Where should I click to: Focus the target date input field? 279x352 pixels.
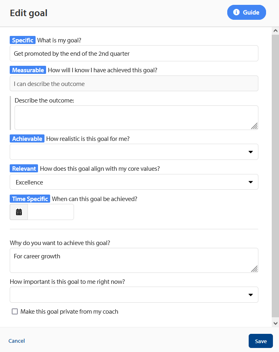(x=51, y=212)
